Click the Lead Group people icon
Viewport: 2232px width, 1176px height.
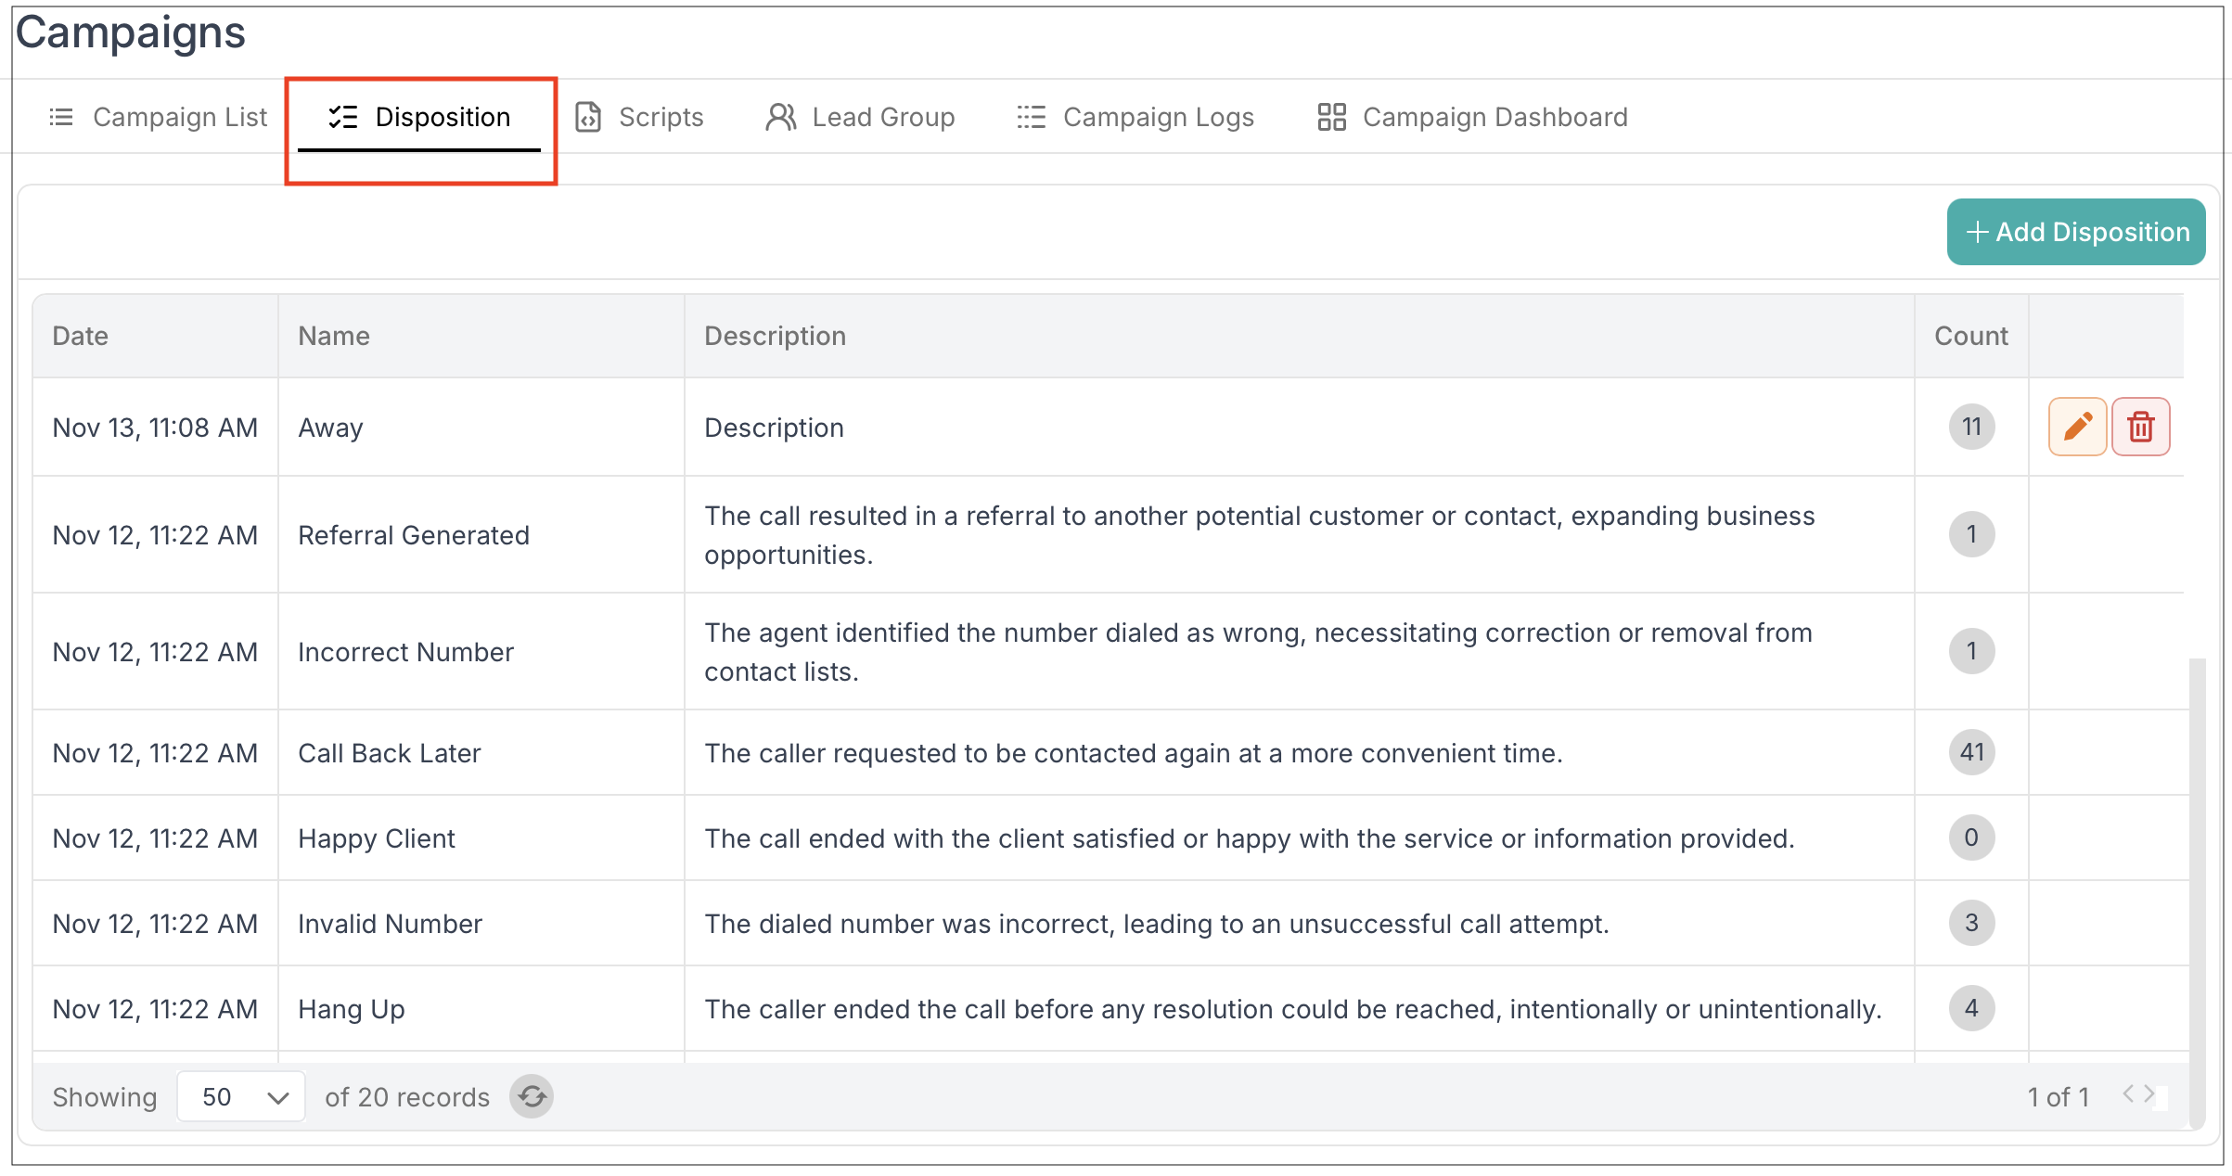pyautogui.click(x=780, y=118)
